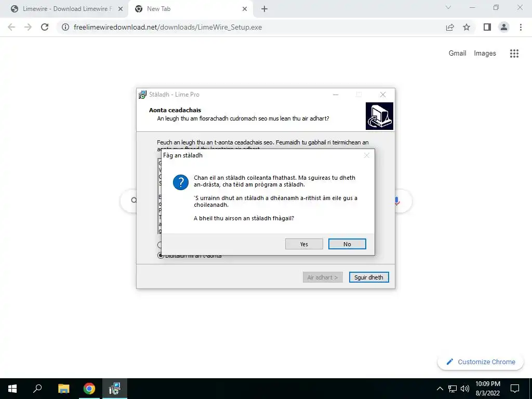Switch to the New Tab tab
This screenshot has height=399, width=532.
coord(190,9)
